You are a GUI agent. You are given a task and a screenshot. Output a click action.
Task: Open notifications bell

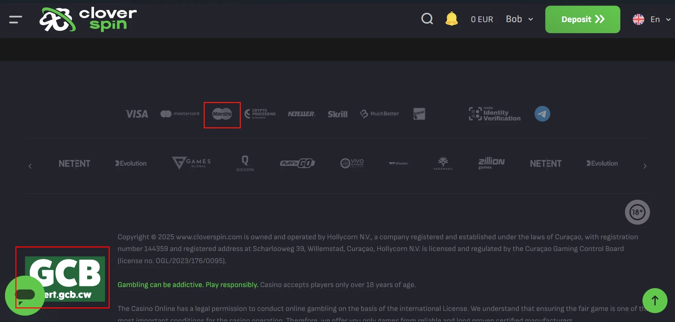point(452,19)
